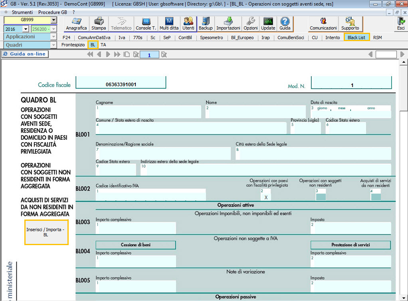Switch to the Black List application tab

click(357, 38)
